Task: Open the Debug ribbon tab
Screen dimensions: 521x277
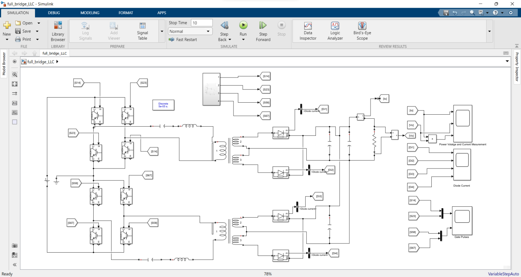Action: (54, 13)
